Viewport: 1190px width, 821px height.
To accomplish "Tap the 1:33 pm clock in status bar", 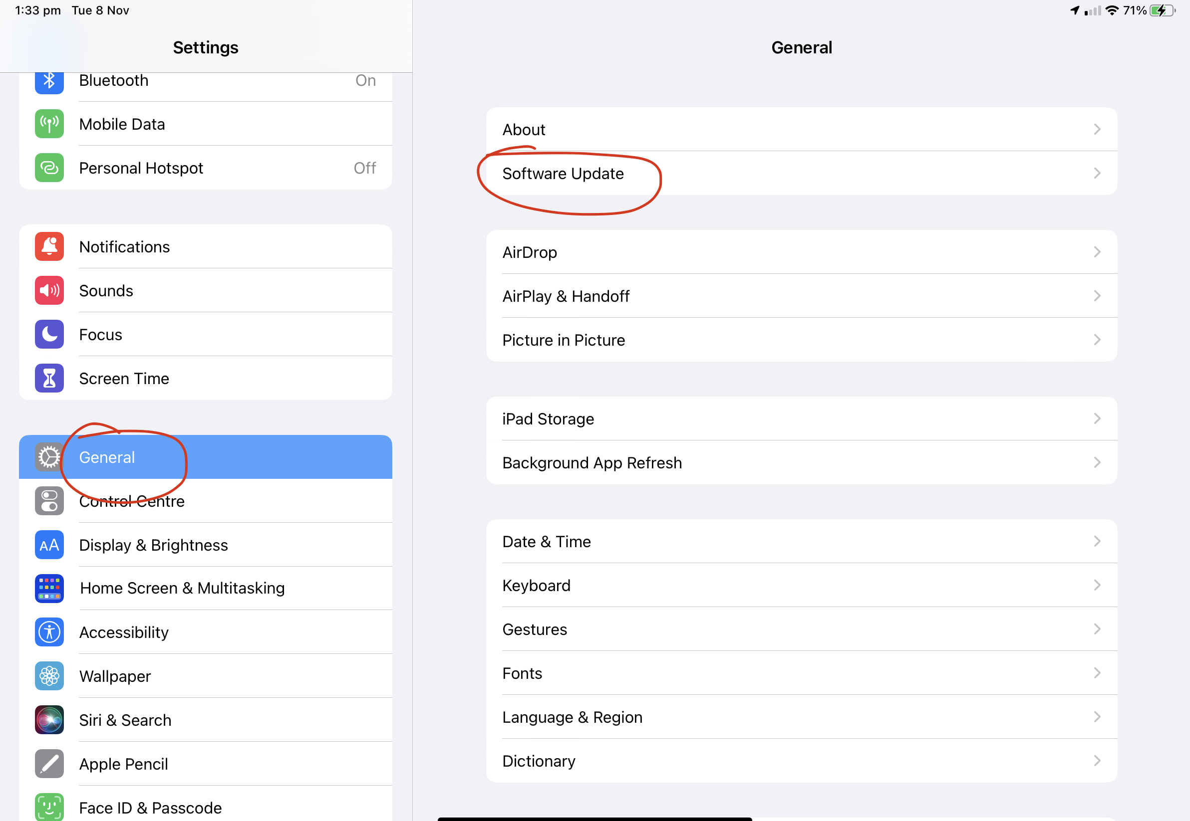I will point(37,10).
